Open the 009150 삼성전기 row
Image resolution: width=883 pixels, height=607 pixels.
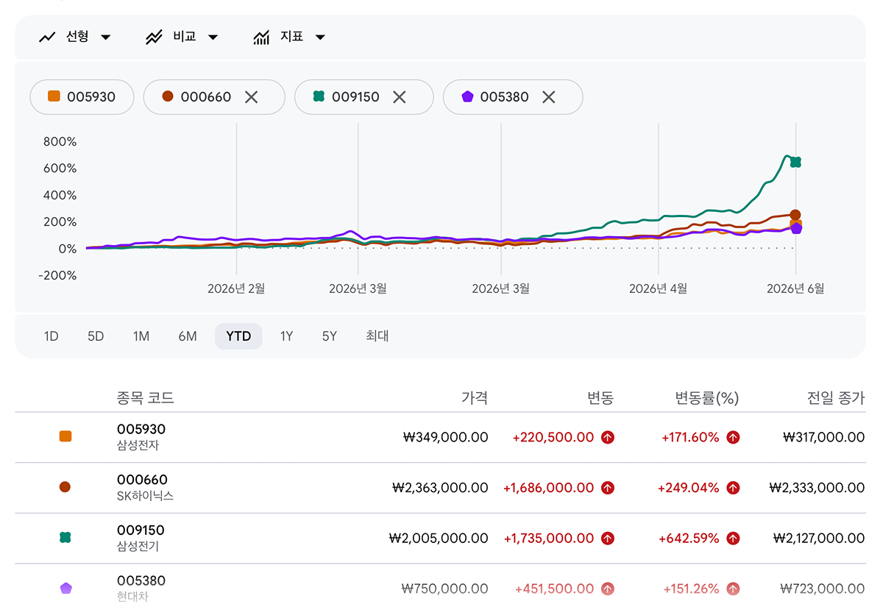(440, 539)
